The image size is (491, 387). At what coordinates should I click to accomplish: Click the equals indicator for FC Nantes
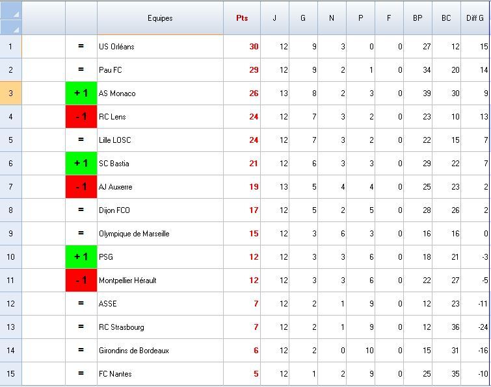click(81, 374)
